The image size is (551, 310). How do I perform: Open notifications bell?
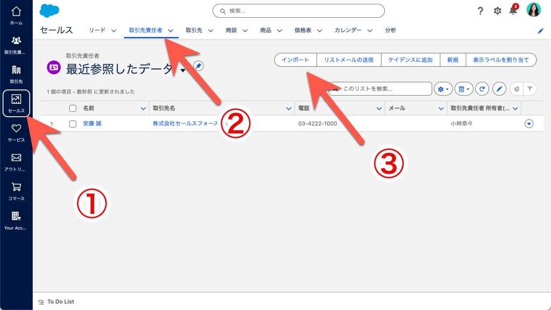(x=513, y=11)
